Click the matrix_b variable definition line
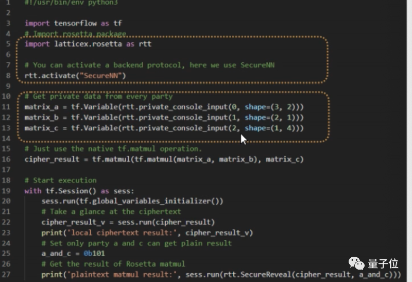Image resolution: width=412 pixels, height=282 pixels. [164, 118]
